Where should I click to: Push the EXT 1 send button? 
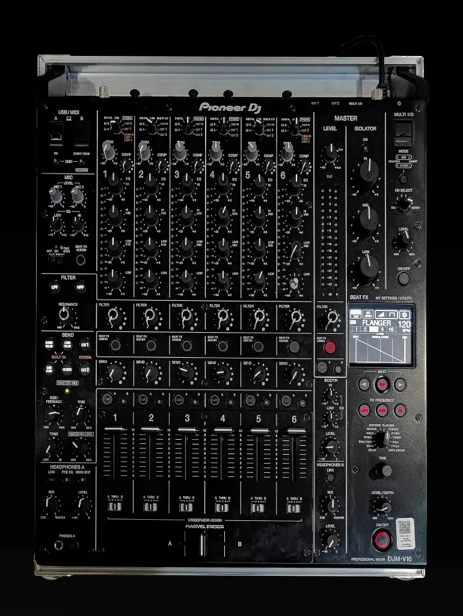click(85, 345)
